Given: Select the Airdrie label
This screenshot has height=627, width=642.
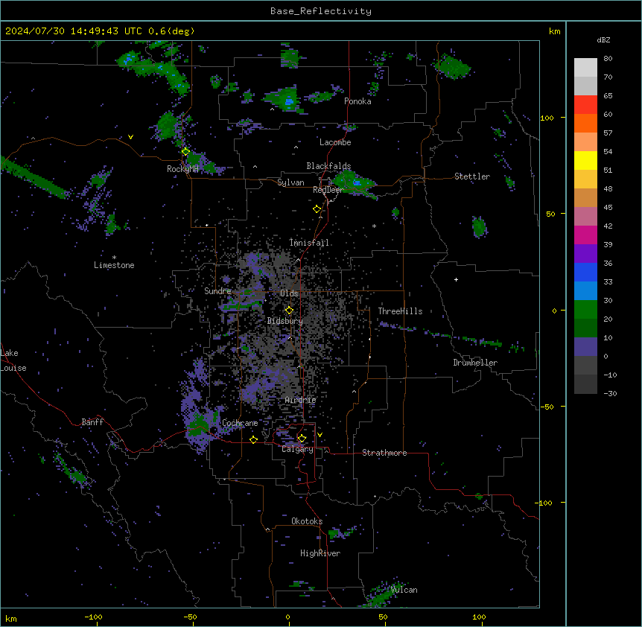Looking at the screenshot, I should (301, 400).
